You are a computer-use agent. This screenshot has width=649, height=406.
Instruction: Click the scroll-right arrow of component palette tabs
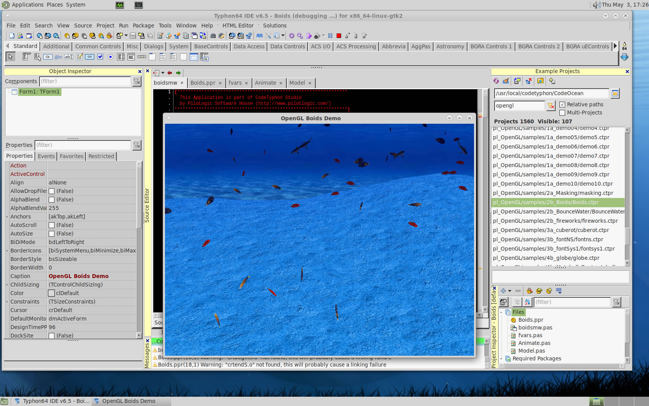[615, 46]
